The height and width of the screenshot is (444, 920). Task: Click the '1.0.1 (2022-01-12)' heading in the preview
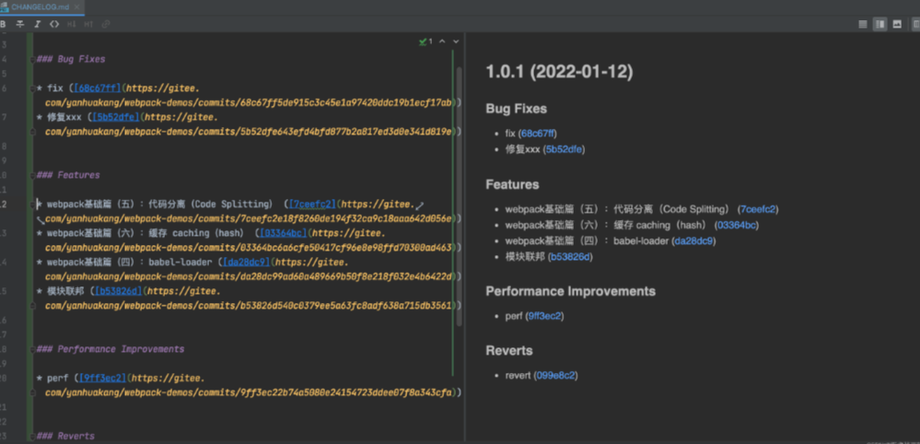click(559, 73)
